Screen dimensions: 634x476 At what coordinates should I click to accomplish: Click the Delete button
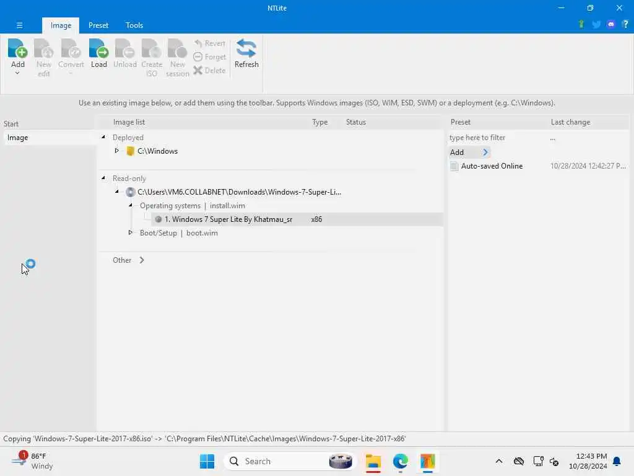209,71
